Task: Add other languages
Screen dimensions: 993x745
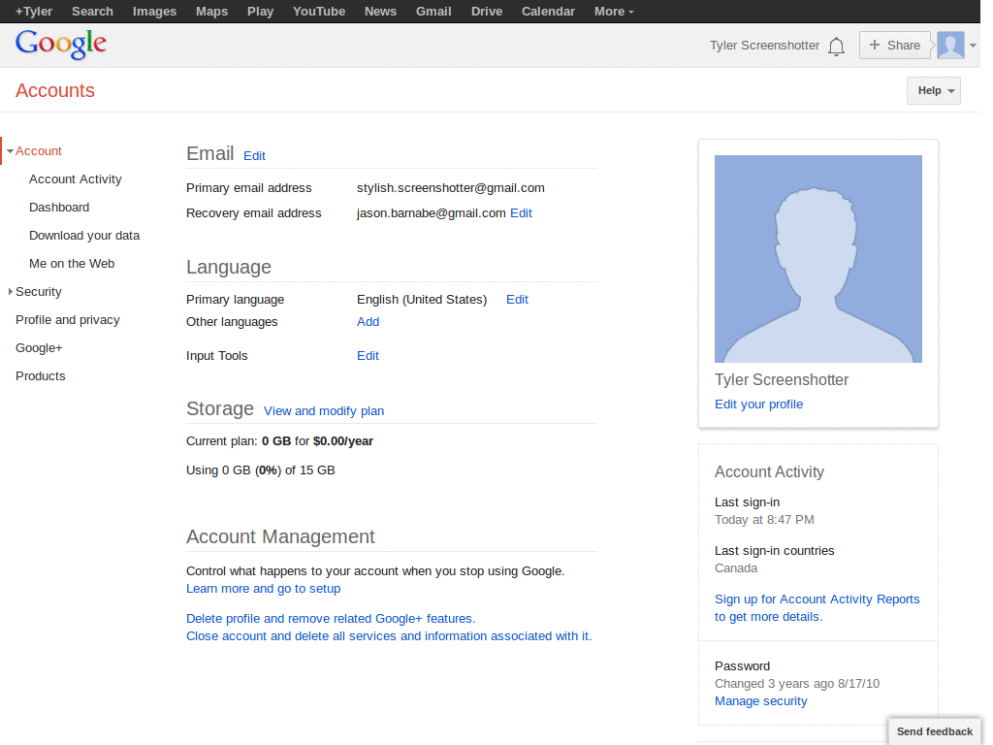Action: (368, 322)
